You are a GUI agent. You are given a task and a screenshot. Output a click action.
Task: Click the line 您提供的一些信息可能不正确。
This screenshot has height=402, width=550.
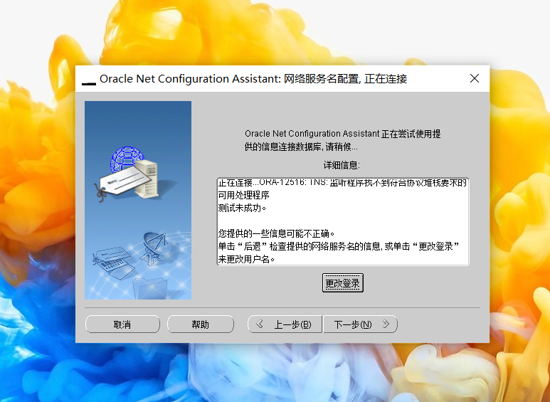[276, 233]
